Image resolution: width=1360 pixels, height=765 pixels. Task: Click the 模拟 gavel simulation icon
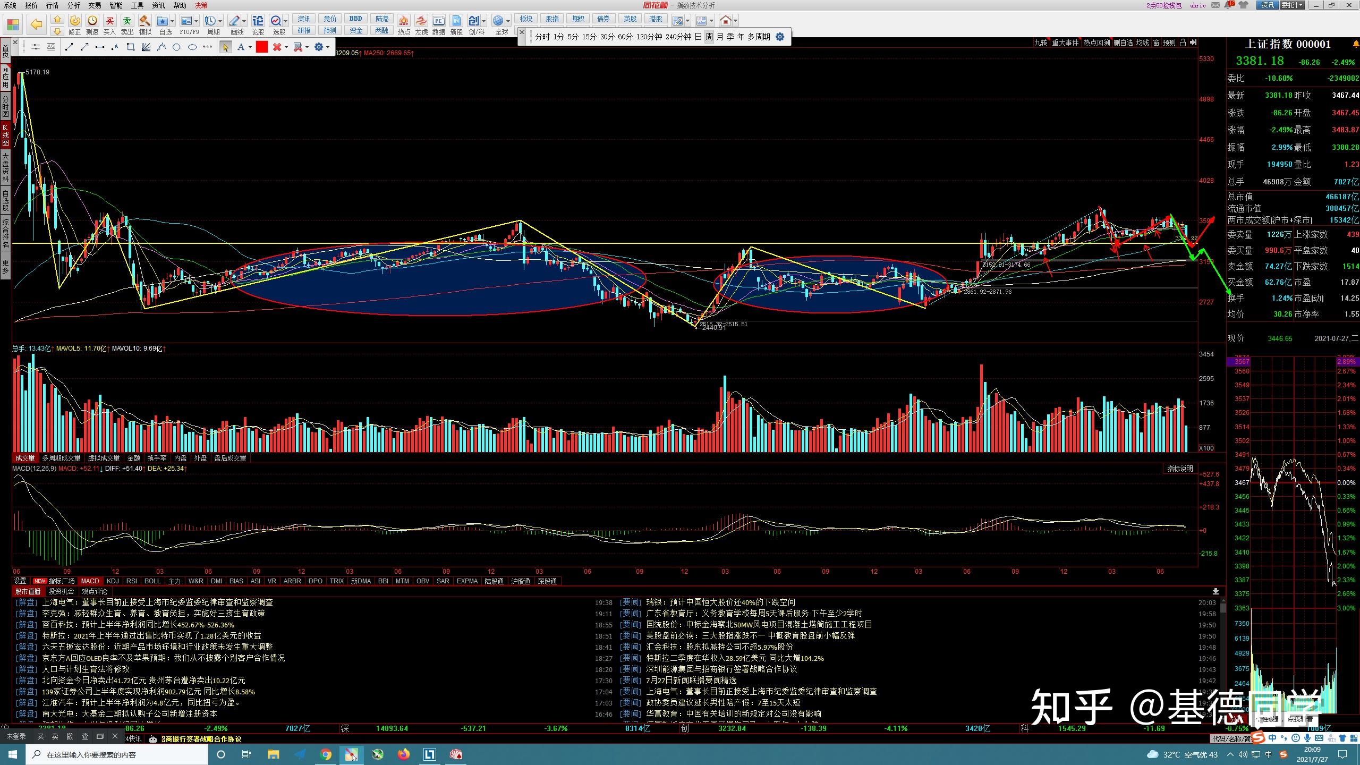click(x=144, y=21)
